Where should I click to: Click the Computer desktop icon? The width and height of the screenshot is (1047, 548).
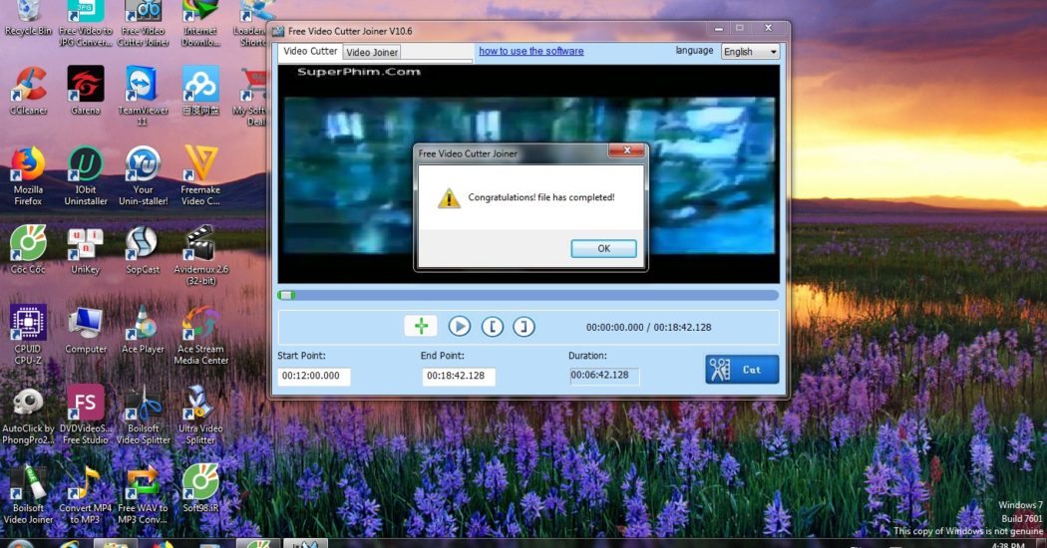pyautogui.click(x=86, y=329)
